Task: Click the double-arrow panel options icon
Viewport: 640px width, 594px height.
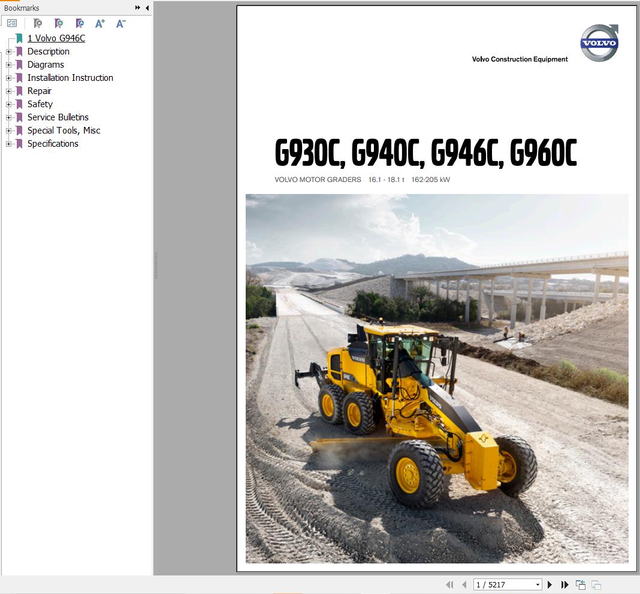Action: click(x=138, y=8)
